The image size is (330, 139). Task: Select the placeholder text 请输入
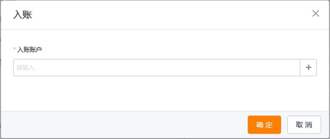click(x=25, y=68)
